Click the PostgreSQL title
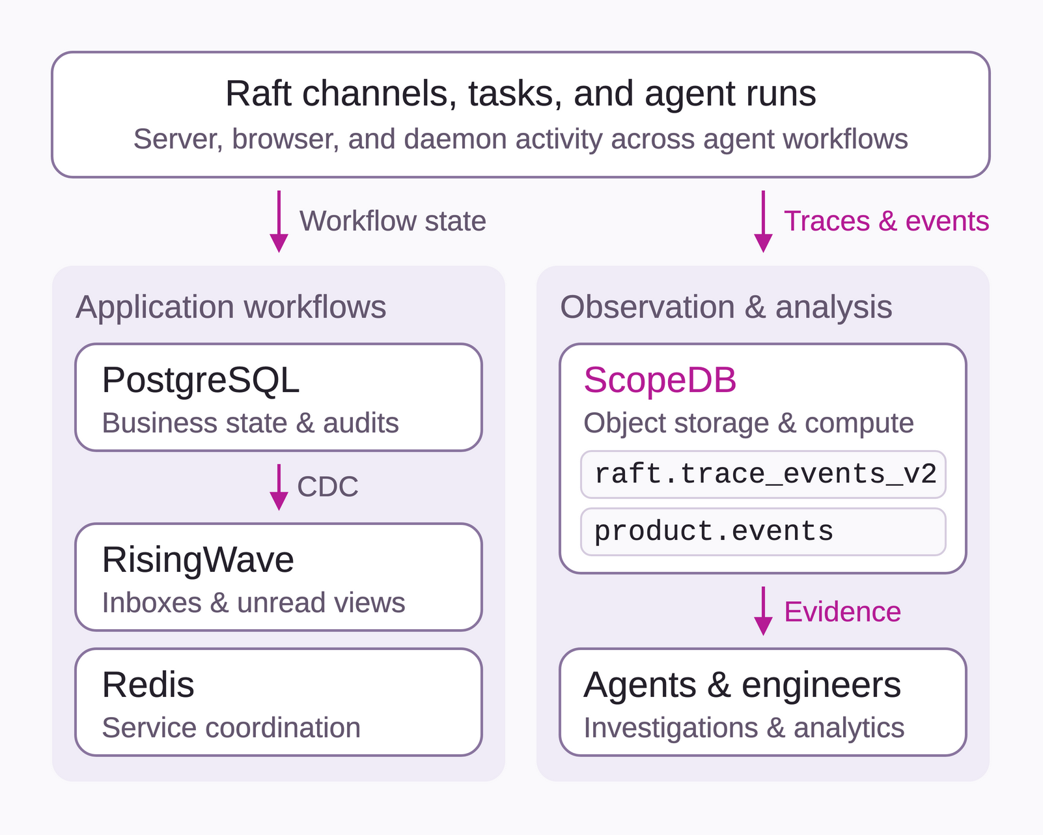1043x835 pixels. pos(201,380)
